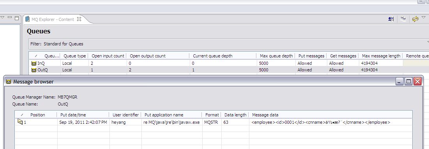This screenshot has width=429, height=149.
Task: Click the MQ Explorer tab icon
Action: (x=27, y=19)
